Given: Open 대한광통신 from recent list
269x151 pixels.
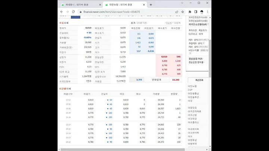Looking at the screenshot, I should (x=194, y=93).
